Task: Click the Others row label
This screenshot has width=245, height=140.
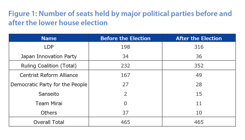Action: pos(49,113)
